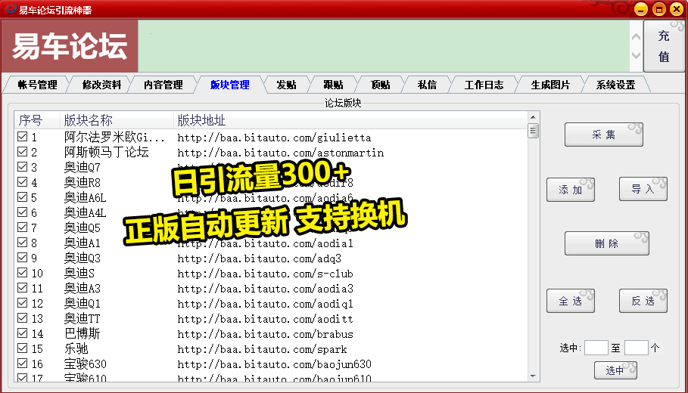
Task: Open the 生成图片 tab
Action: 550,85
